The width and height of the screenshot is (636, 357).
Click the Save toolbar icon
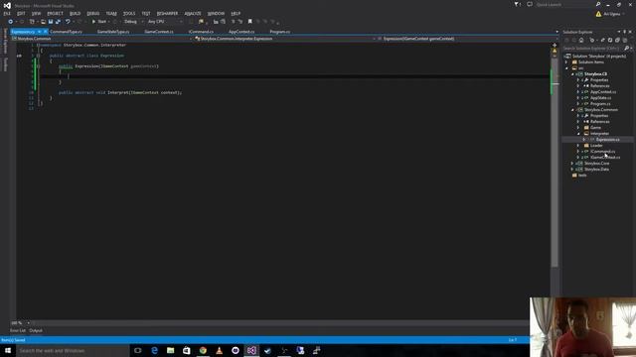click(51, 22)
